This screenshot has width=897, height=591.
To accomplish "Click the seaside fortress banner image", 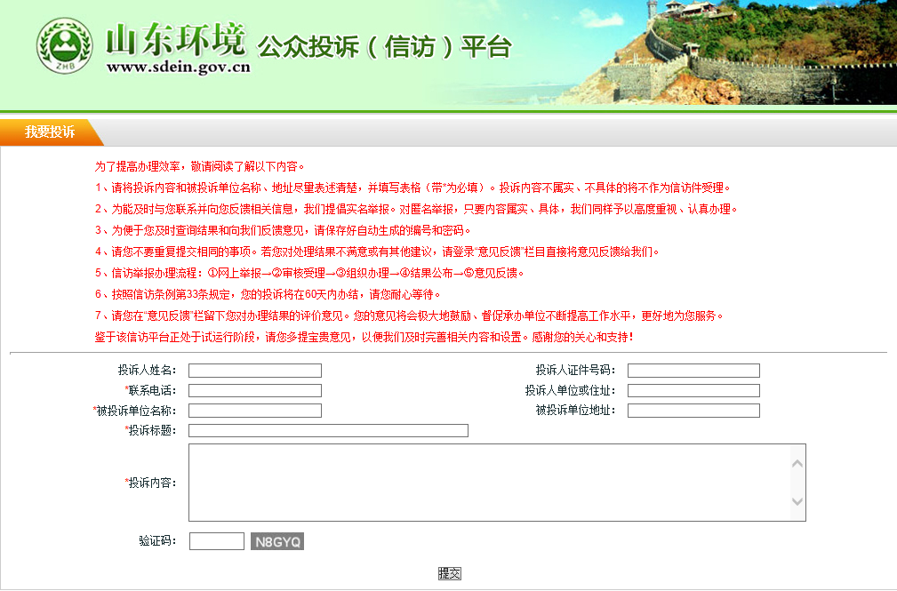I will (x=729, y=53).
